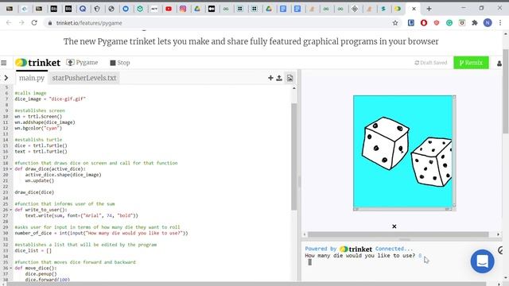Click the browser back arrow

[9, 23]
